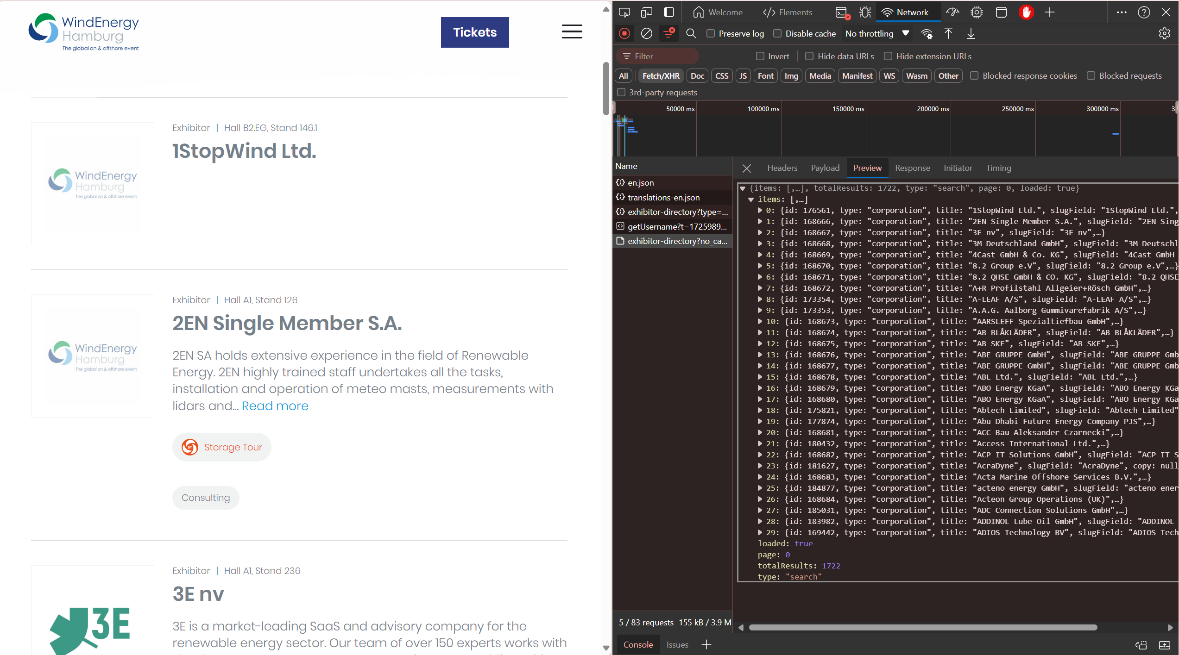Import HAR file with upload arrow
Image resolution: width=1179 pixels, height=655 pixels.
(x=948, y=33)
